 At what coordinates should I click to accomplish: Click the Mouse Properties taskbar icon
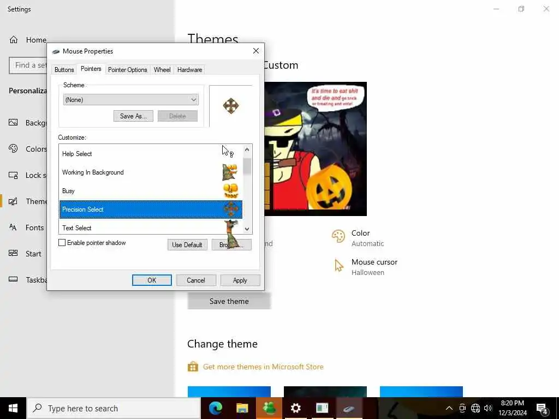point(349,408)
